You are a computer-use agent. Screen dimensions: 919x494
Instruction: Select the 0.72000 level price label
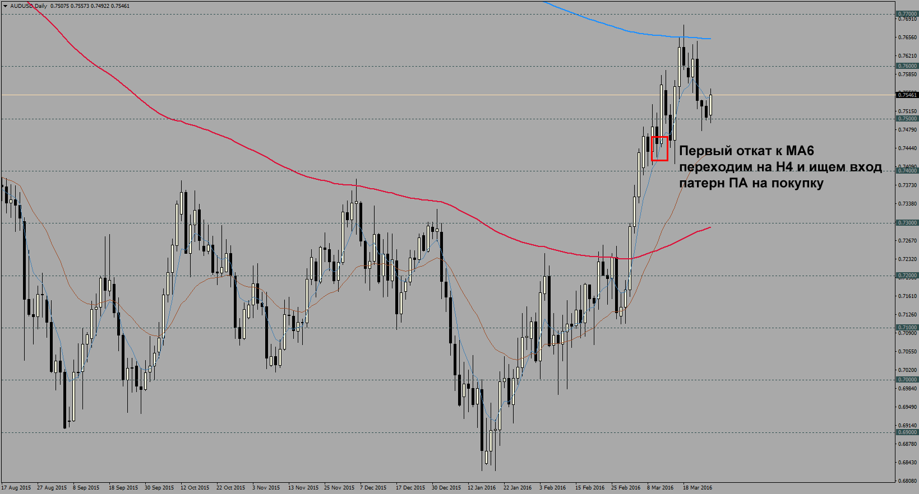pyautogui.click(x=907, y=276)
